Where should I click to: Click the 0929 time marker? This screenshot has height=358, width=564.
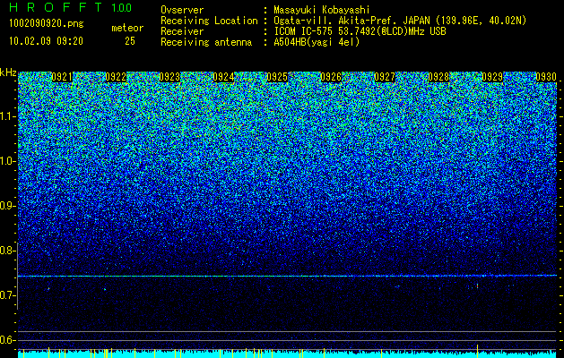(492, 77)
